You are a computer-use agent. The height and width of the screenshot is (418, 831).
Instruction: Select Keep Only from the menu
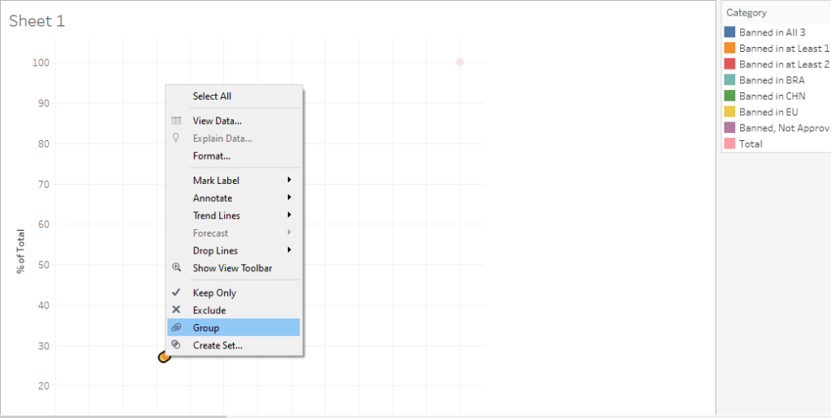click(234, 292)
